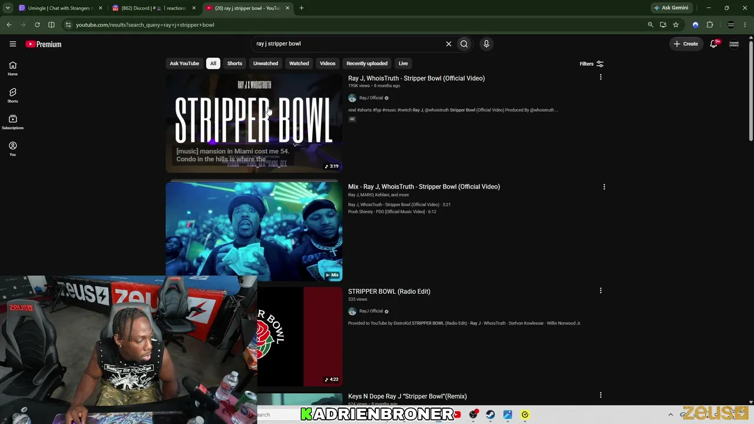This screenshot has width=754, height=424.
Task: Go to YouTube Premium home logo
Action: (44, 44)
